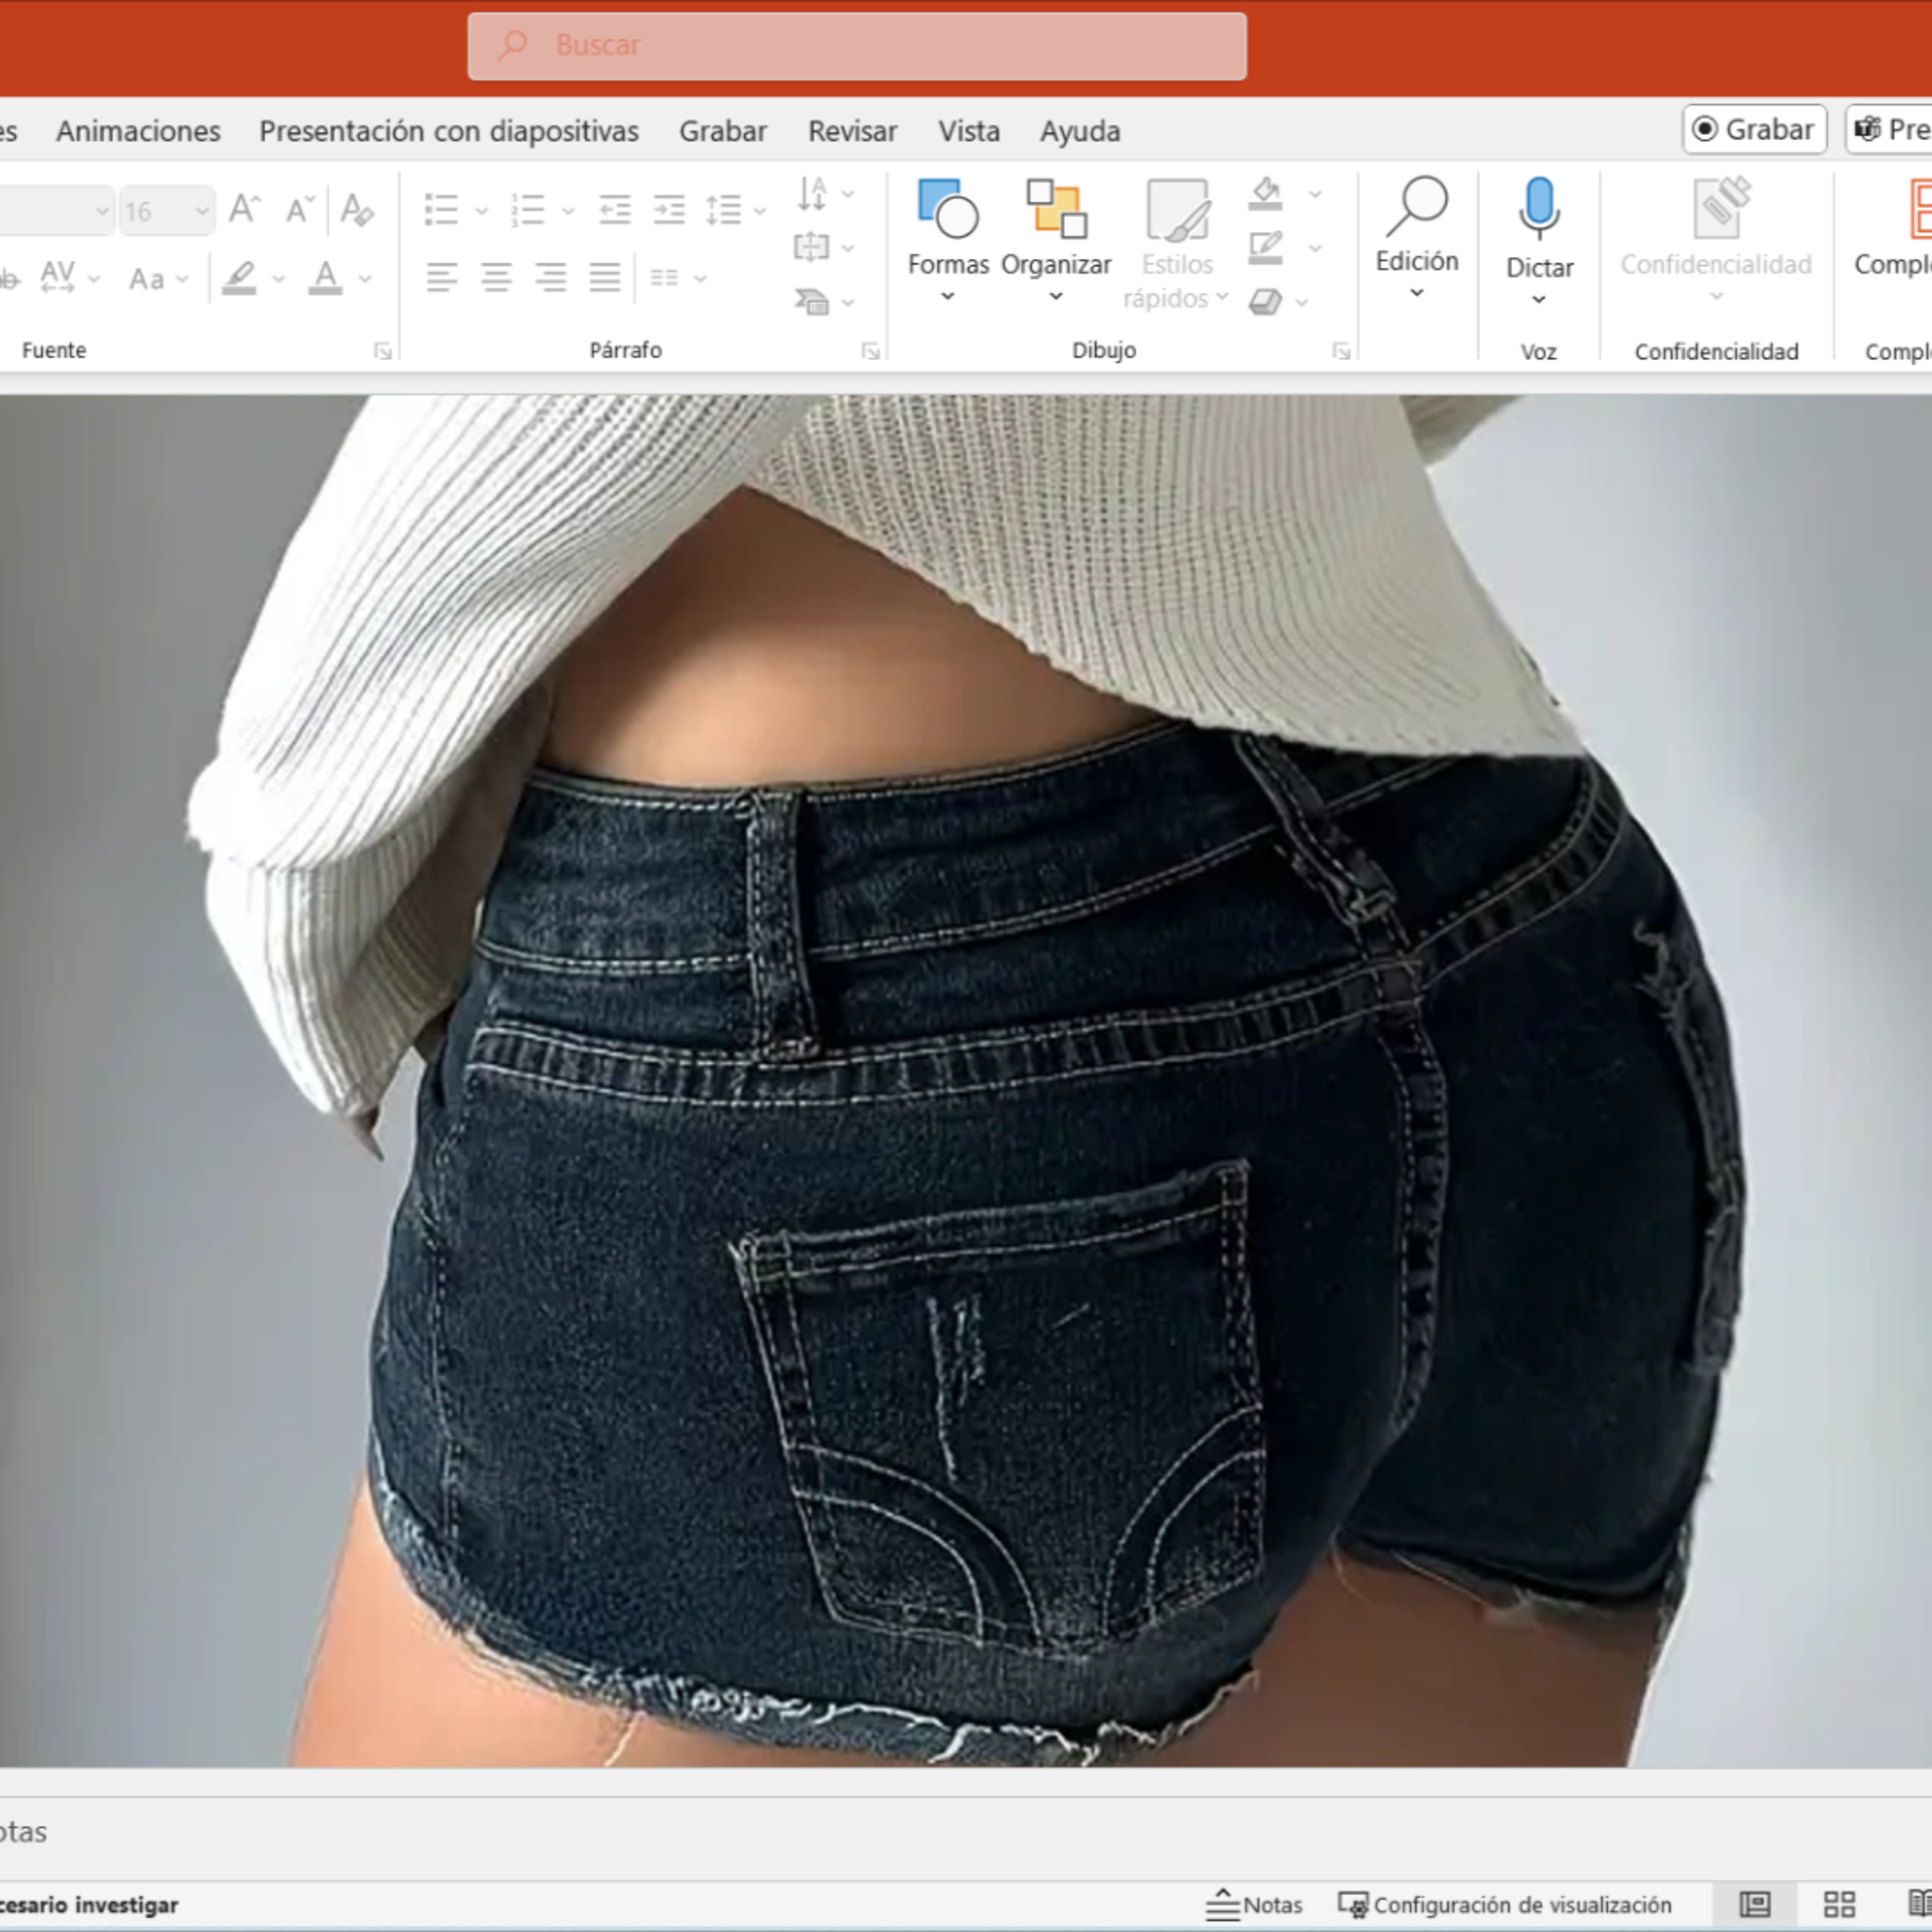Click the Grabar button at top right

(x=1755, y=130)
